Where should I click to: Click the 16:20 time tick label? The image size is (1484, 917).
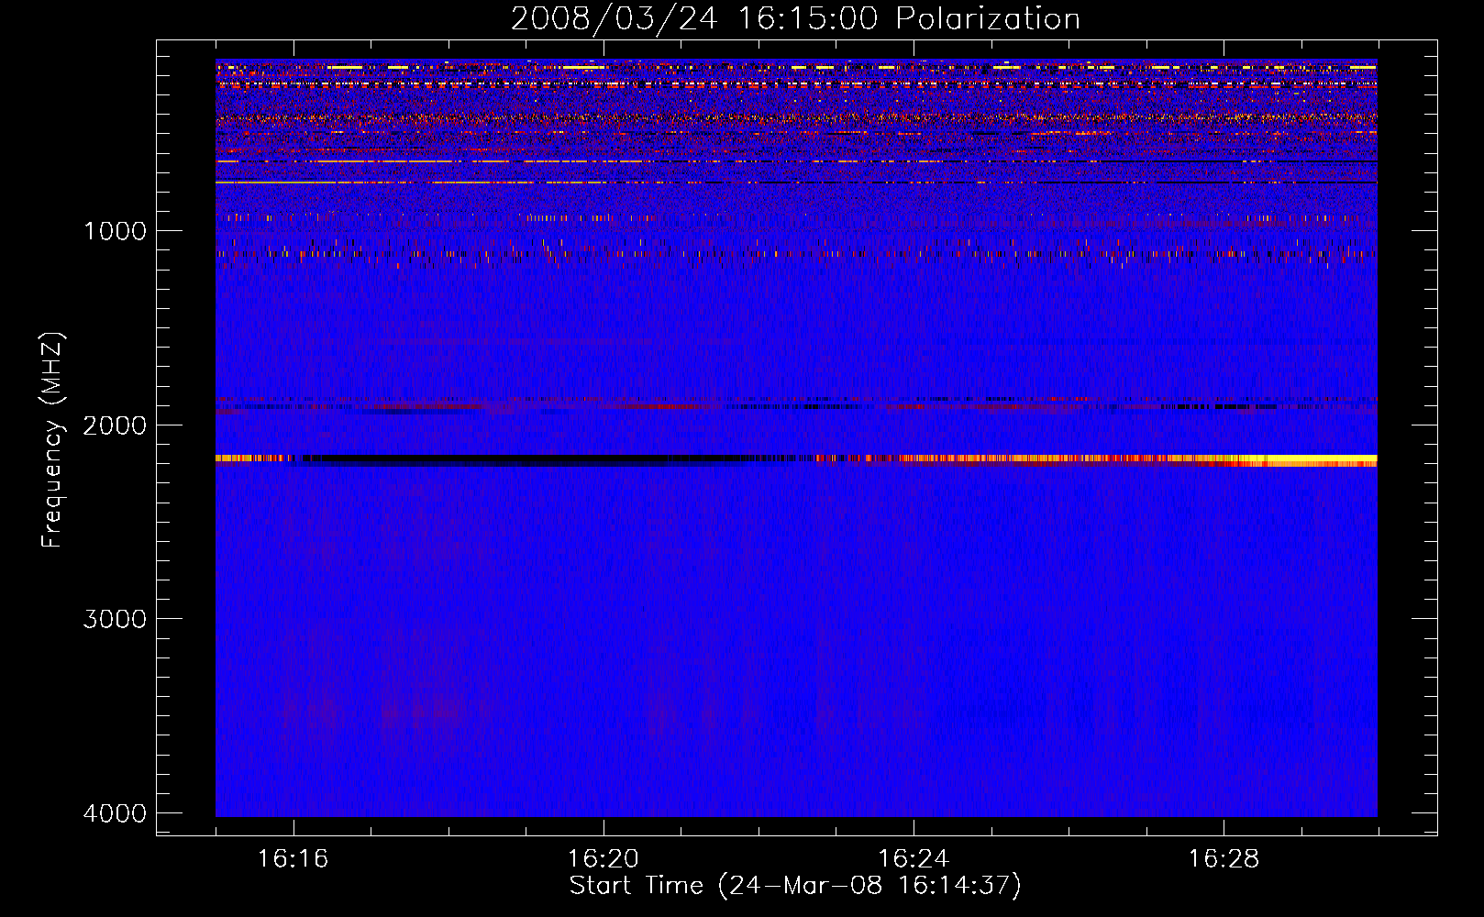coord(604,859)
